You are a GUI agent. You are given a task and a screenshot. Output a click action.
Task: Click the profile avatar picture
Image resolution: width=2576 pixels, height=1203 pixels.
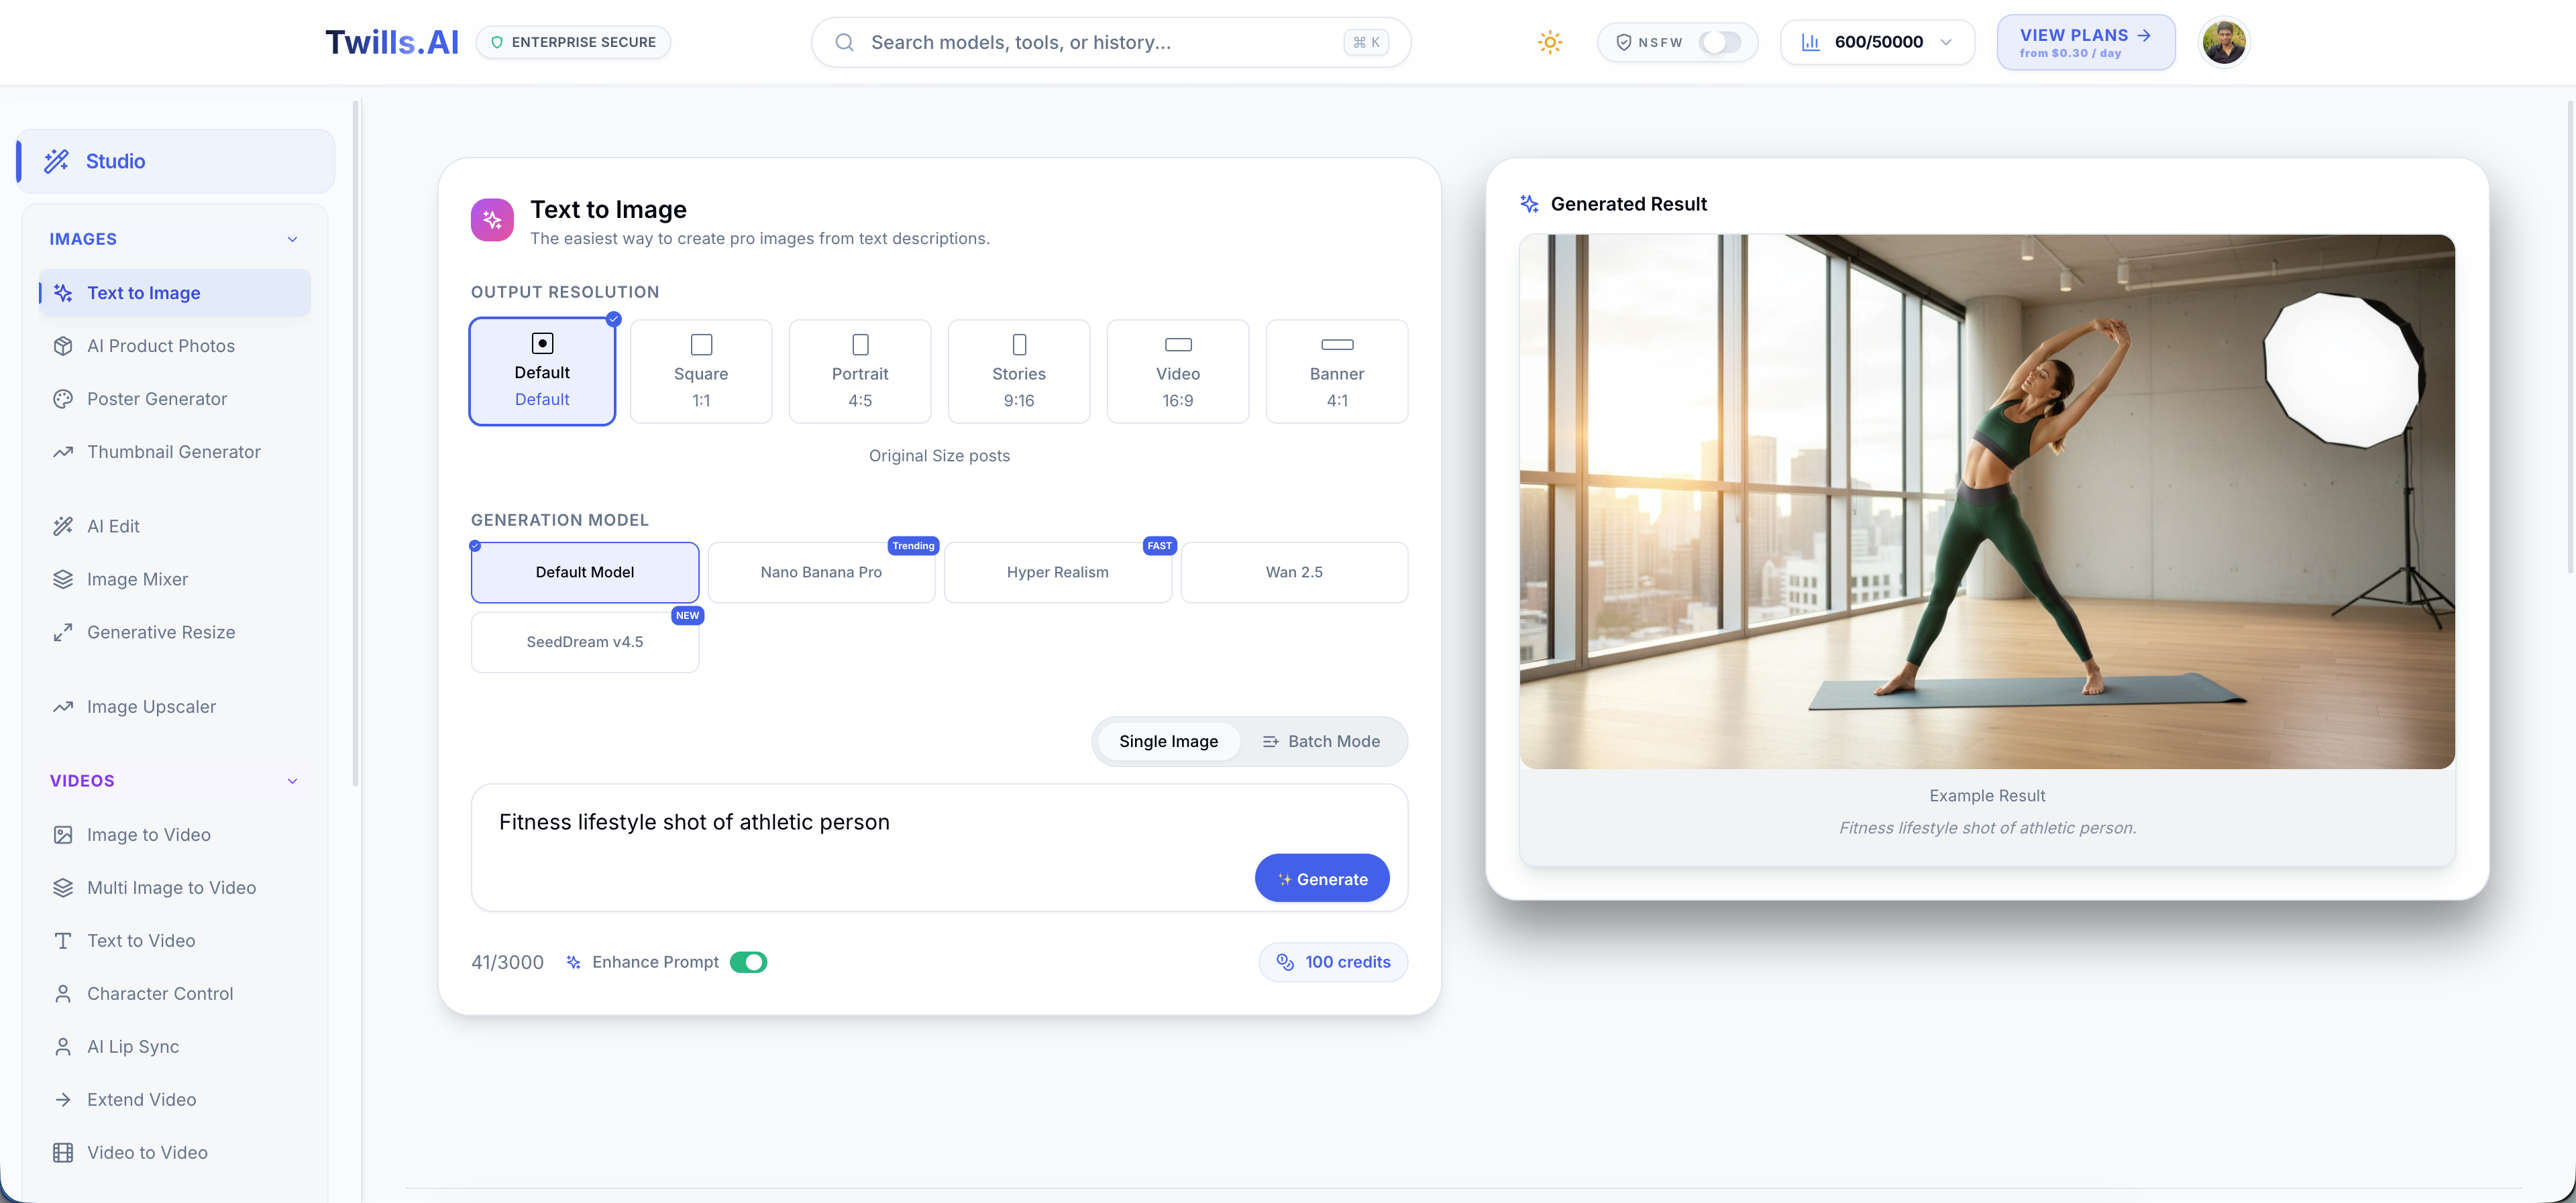tap(2223, 41)
